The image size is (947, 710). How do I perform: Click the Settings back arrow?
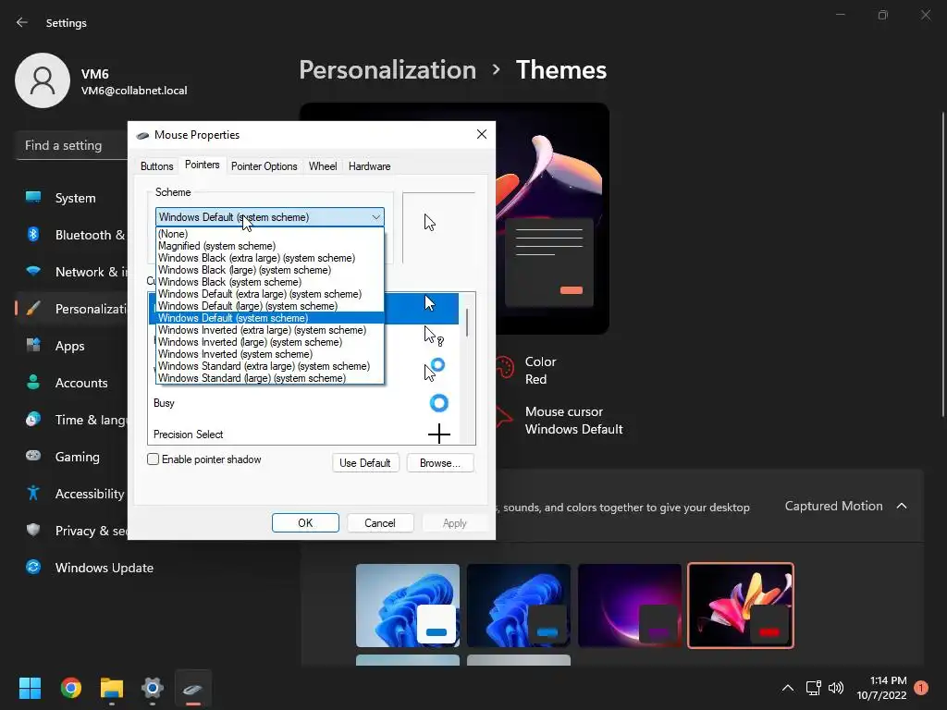[22, 22]
